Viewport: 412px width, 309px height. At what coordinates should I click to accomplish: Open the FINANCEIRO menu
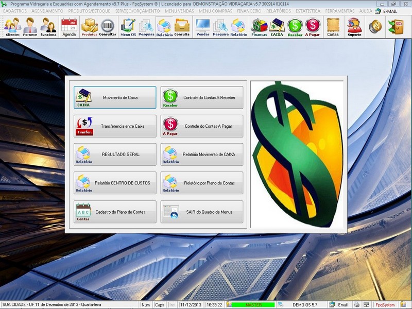pos(249,11)
